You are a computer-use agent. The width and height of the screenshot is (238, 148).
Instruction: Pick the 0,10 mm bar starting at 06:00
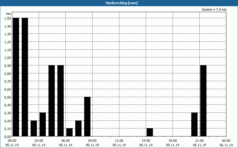70,132
